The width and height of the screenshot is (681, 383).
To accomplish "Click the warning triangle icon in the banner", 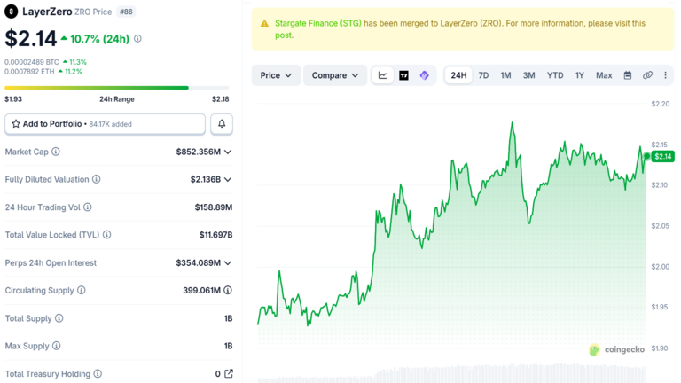I will 264,23.
